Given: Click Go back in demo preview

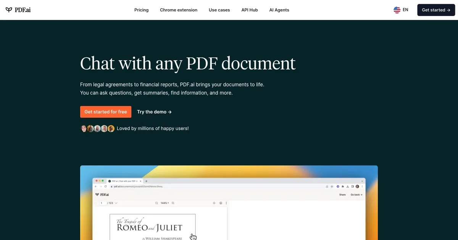Looking at the screenshot, I should coord(356,195).
